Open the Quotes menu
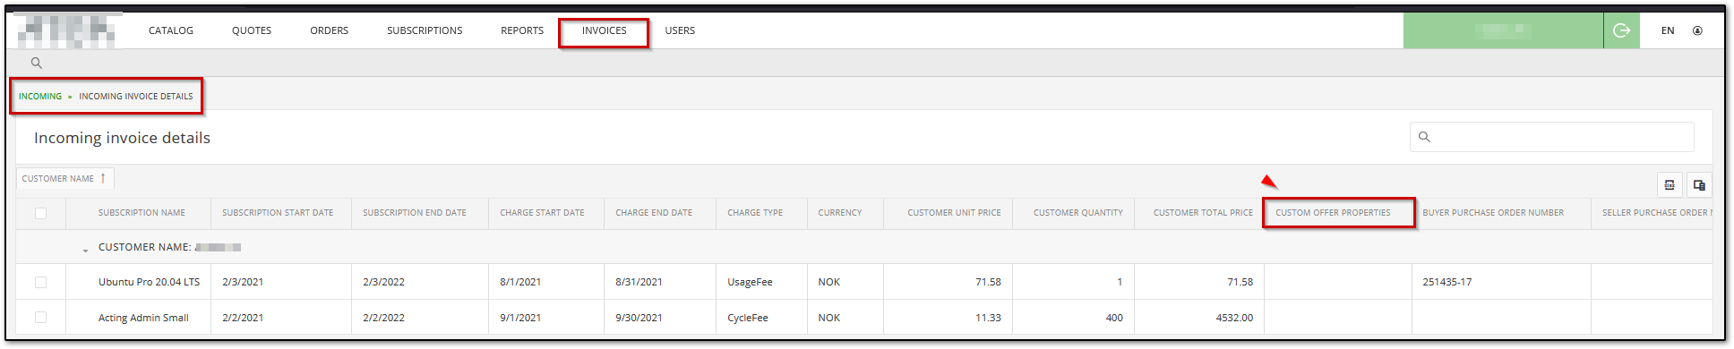Screen dimensions: 1734x349 point(252,30)
